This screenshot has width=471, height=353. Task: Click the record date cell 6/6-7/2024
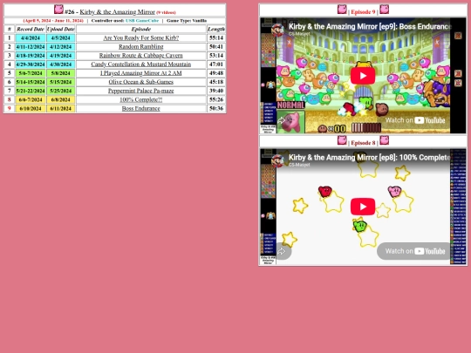[31, 99]
